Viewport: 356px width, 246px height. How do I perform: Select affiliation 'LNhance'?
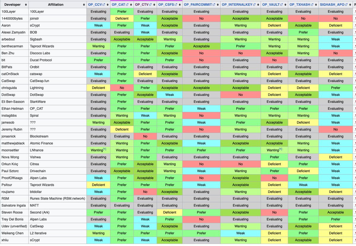click(x=37, y=150)
